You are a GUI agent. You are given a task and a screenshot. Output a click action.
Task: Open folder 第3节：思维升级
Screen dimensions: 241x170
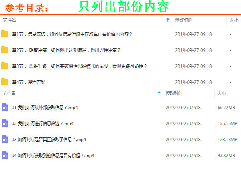[80, 66]
